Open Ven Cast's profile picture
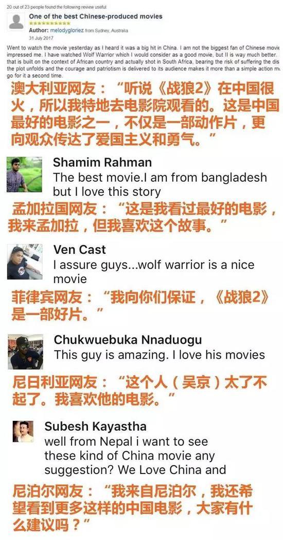 (25, 261)
